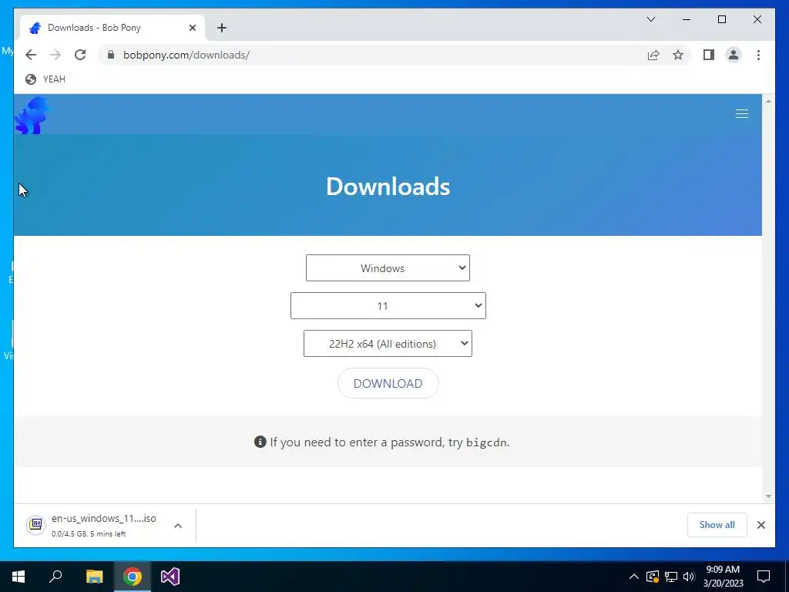Click the tray icon with the orange dot
The height and width of the screenshot is (592, 789).
click(x=653, y=577)
